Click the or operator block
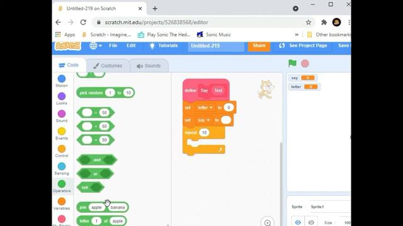 tap(95, 174)
